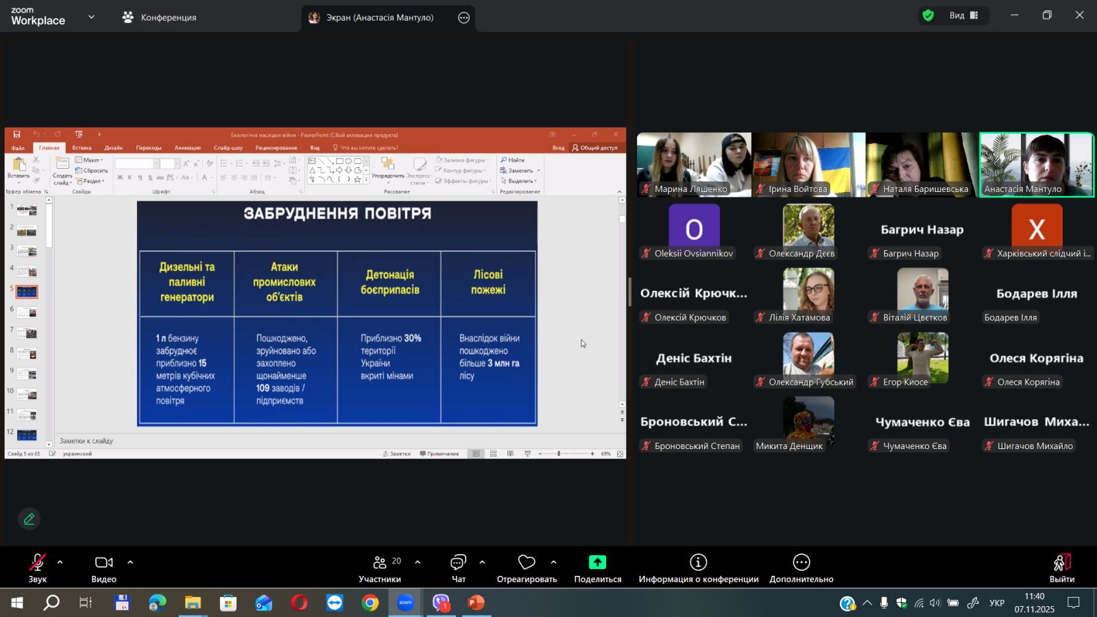Image resolution: width=1097 pixels, height=617 pixels.
Task: Switch to the Conference tab
Action: pyautogui.click(x=159, y=18)
